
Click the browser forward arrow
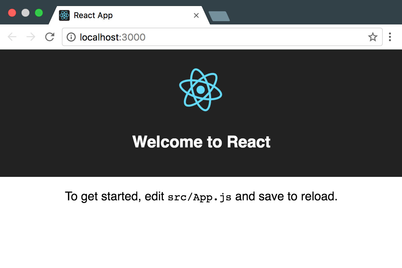point(31,37)
